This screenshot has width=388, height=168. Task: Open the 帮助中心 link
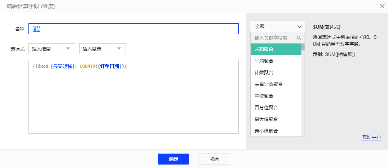click(371, 137)
